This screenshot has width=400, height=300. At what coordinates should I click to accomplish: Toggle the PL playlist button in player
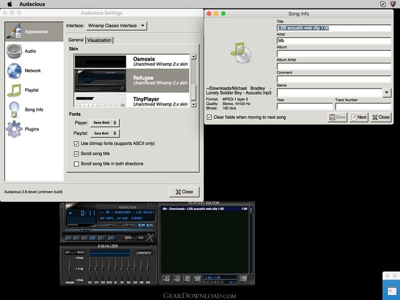pyautogui.click(x=149, y=225)
